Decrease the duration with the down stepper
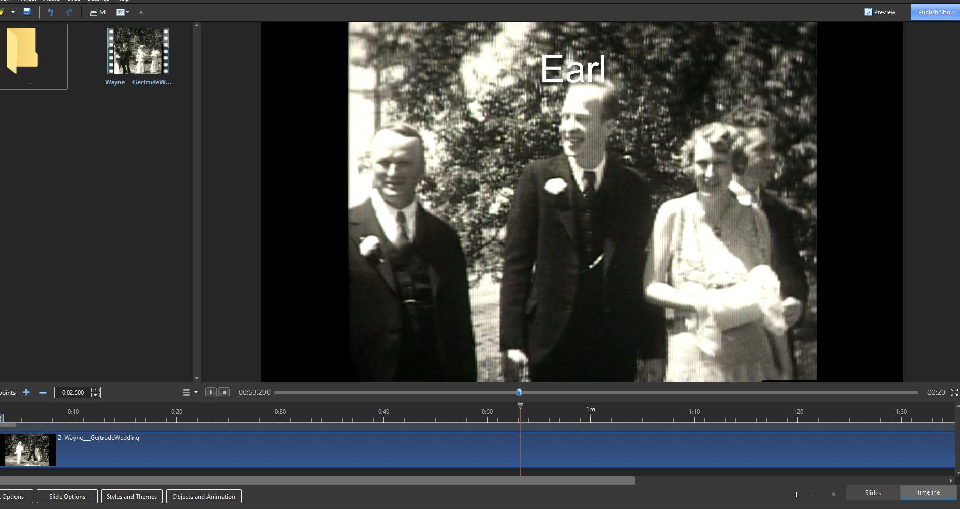 pyautogui.click(x=95, y=395)
